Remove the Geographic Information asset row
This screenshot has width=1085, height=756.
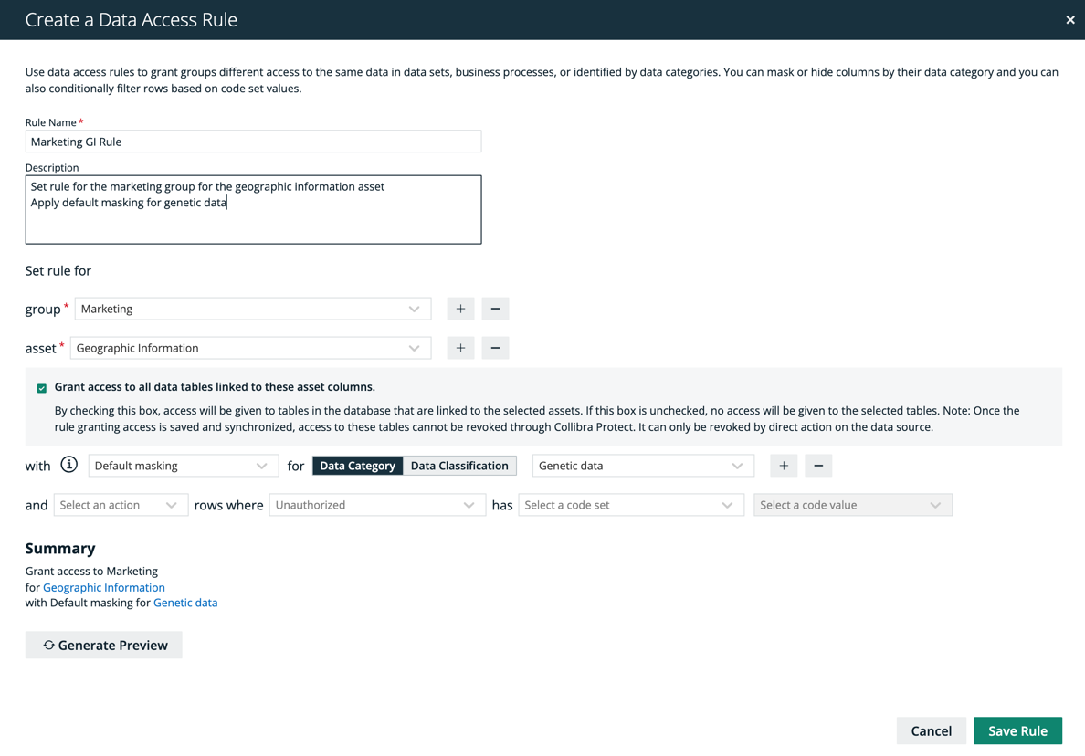pos(495,348)
